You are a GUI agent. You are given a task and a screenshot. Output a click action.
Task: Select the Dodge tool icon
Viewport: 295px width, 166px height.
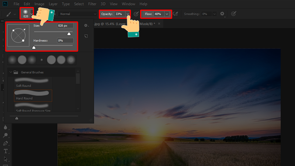click(x=6, y=135)
